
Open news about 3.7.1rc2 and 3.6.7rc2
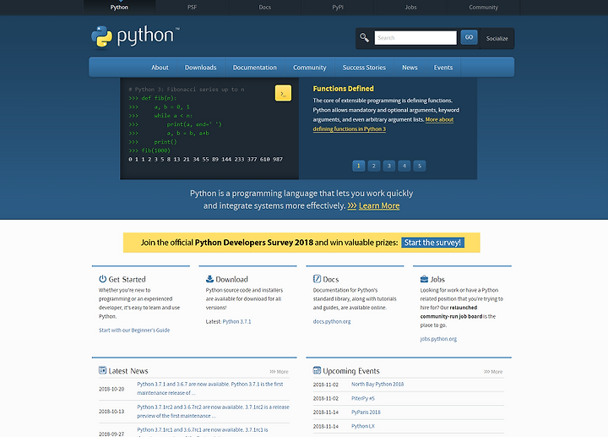click(x=213, y=411)
